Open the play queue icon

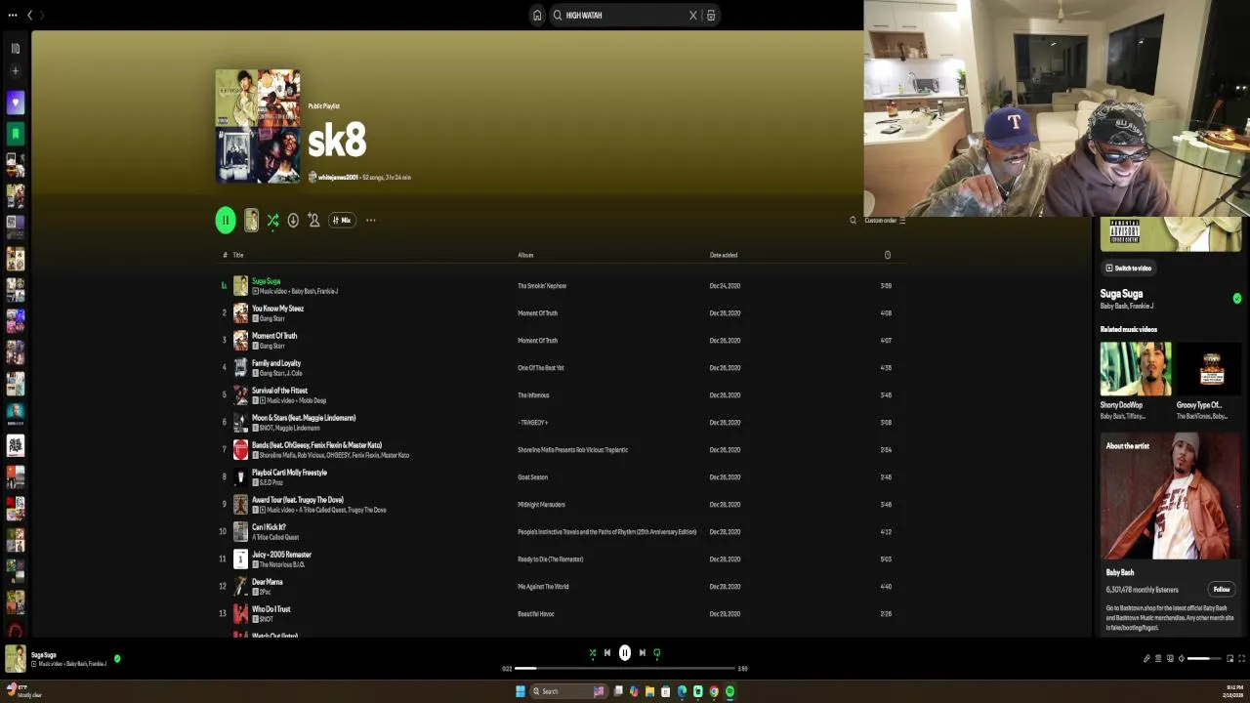pyautogui.click(x=1158, y=659)
